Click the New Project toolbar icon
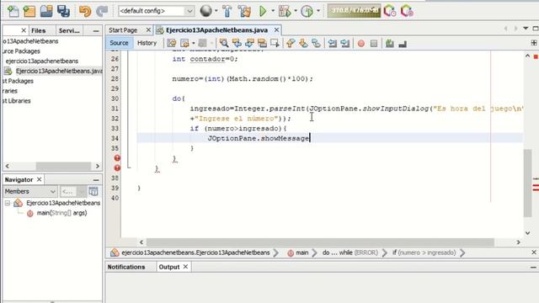This screenshot has width=539, height=303. (29, 11)
